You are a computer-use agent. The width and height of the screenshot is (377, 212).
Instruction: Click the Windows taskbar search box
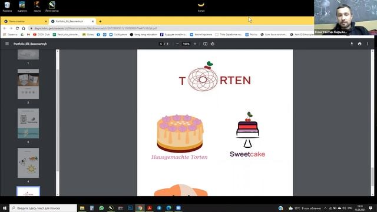[43, 208]
